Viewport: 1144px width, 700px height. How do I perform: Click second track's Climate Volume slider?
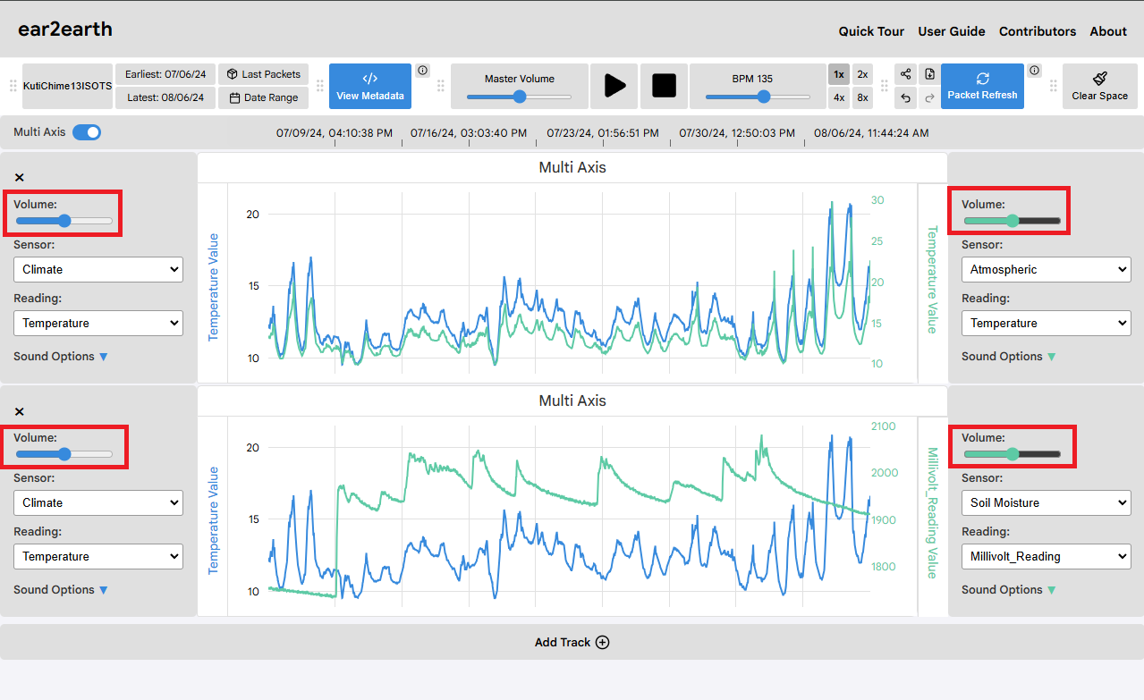coord(64,454)
